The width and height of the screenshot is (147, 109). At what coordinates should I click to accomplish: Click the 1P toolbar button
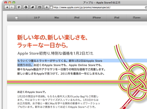click(19, 7)
